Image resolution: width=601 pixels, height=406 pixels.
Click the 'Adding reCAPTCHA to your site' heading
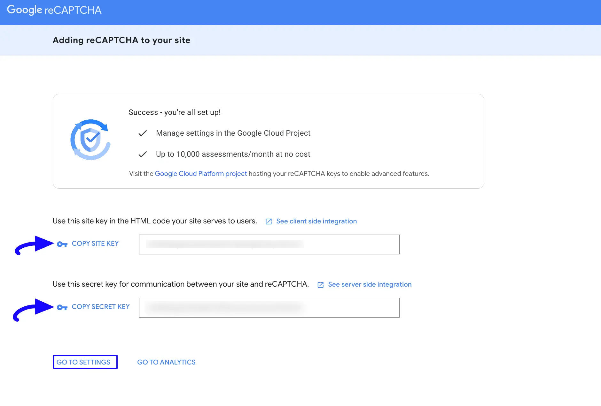pyautogui.click(x=121, y=40)
